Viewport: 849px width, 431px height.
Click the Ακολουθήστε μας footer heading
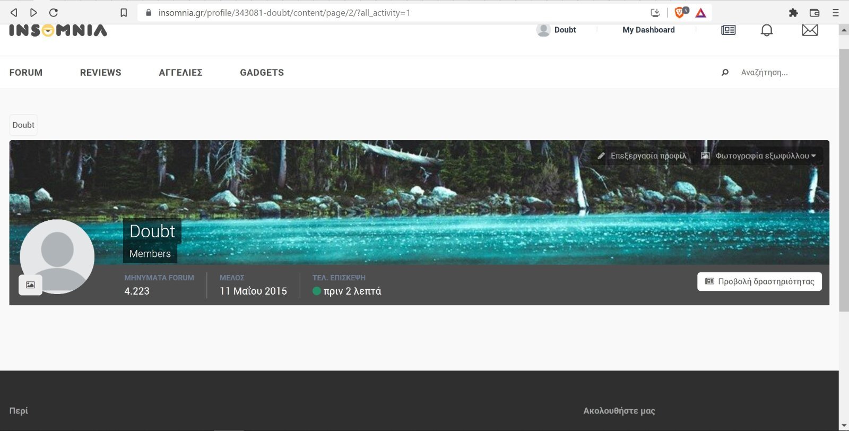point(619,411)
